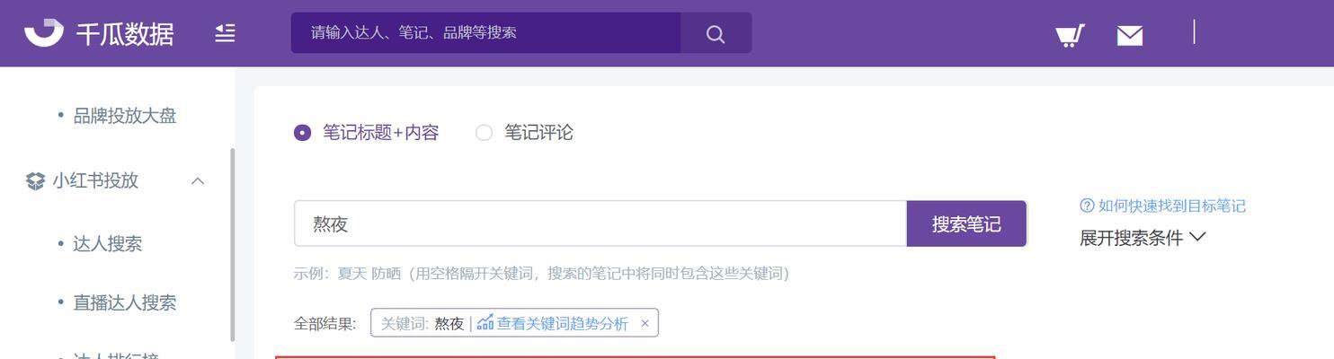Open the mail messages icon
The height and width of the screenshot is (359, 1334).
(x=1130, y=35)
